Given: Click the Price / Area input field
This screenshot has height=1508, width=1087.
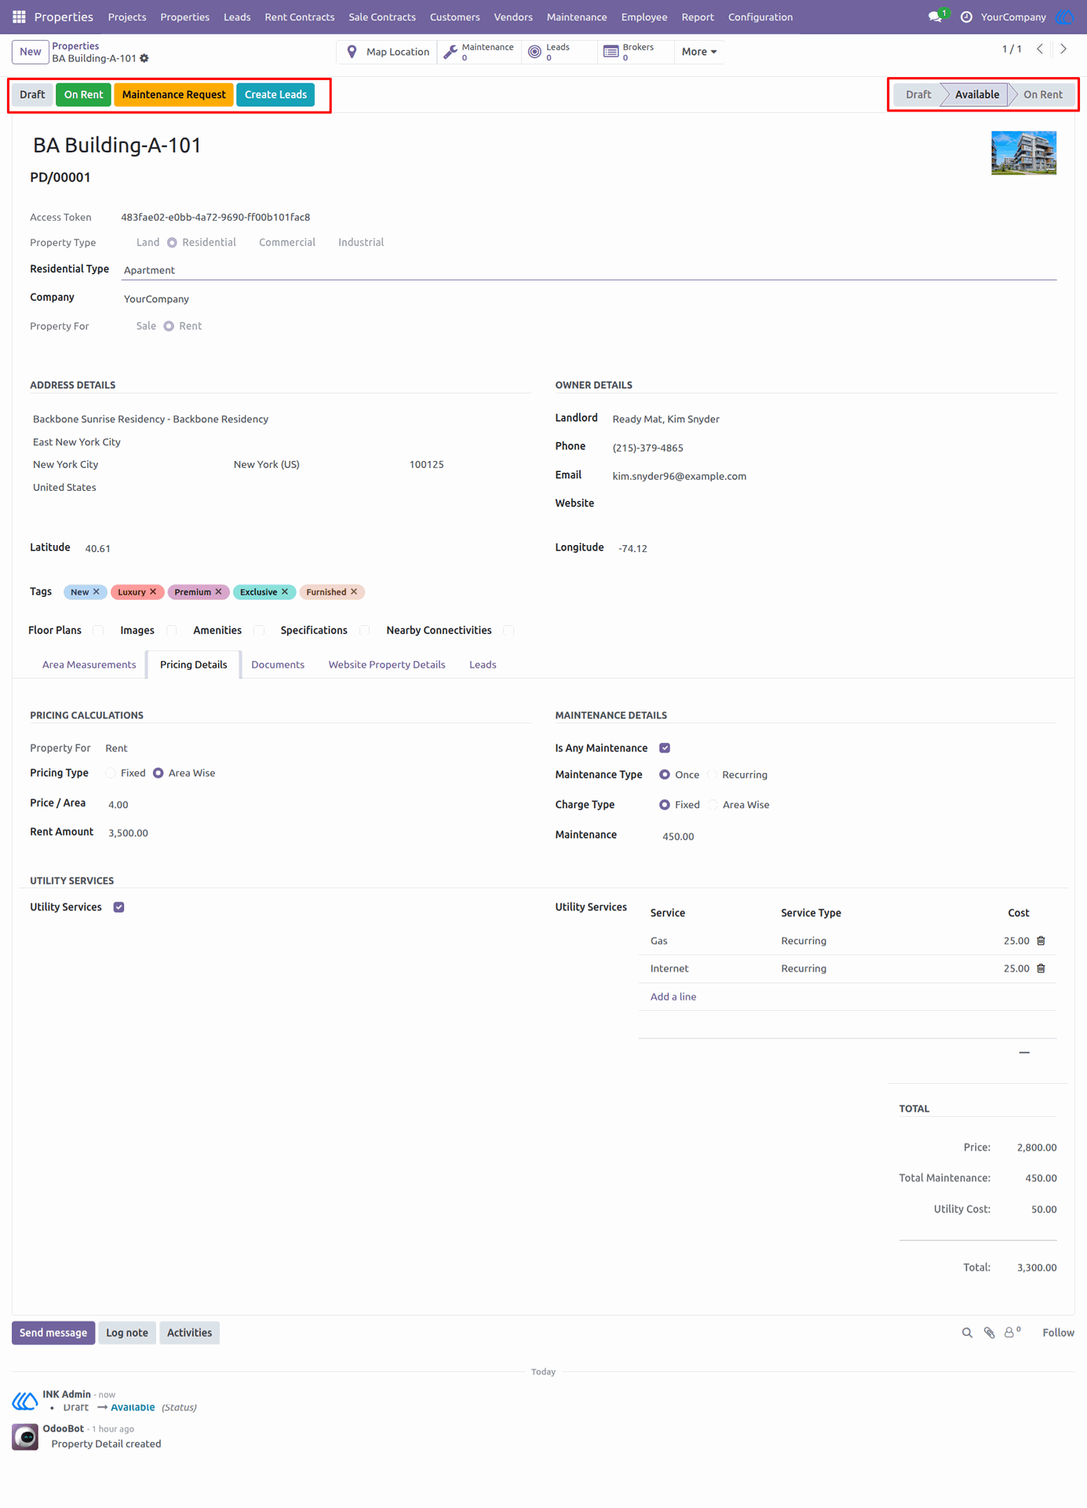Looking at the screenshot, I should [x=319, y=804].
